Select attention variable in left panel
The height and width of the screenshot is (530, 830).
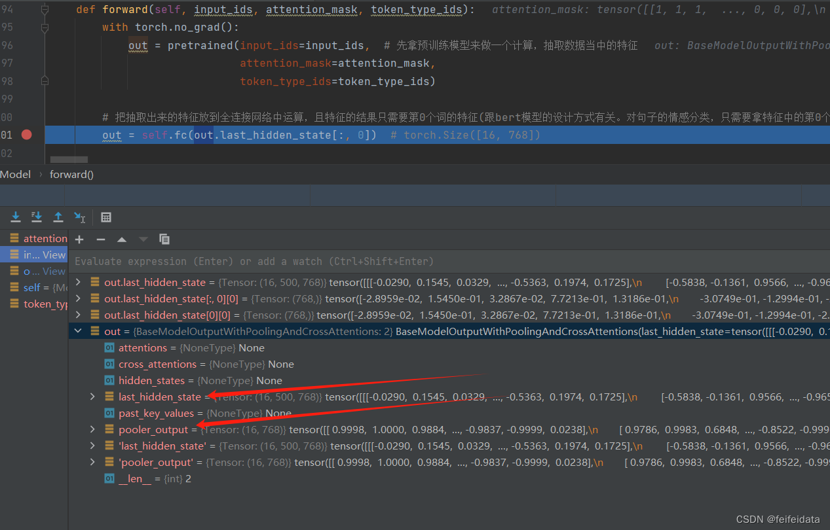tap(33, 238)
